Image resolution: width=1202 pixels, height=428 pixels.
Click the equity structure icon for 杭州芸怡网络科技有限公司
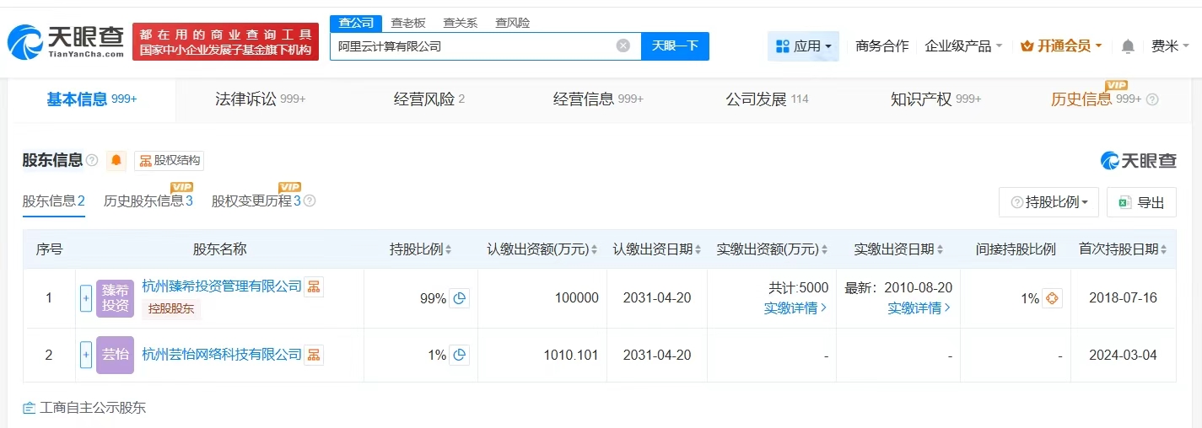[x=314, y=355]
